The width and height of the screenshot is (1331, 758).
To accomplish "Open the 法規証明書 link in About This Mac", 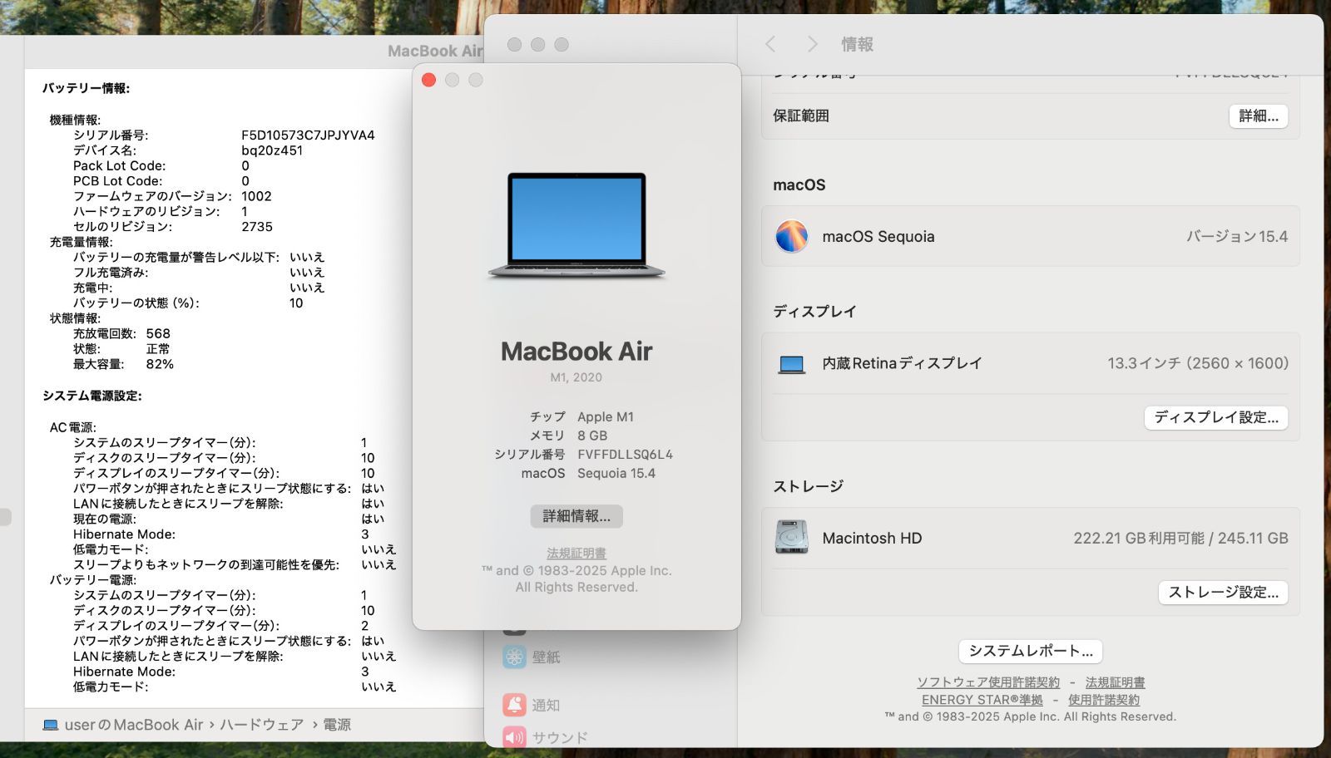I will (x=576, y=554).
